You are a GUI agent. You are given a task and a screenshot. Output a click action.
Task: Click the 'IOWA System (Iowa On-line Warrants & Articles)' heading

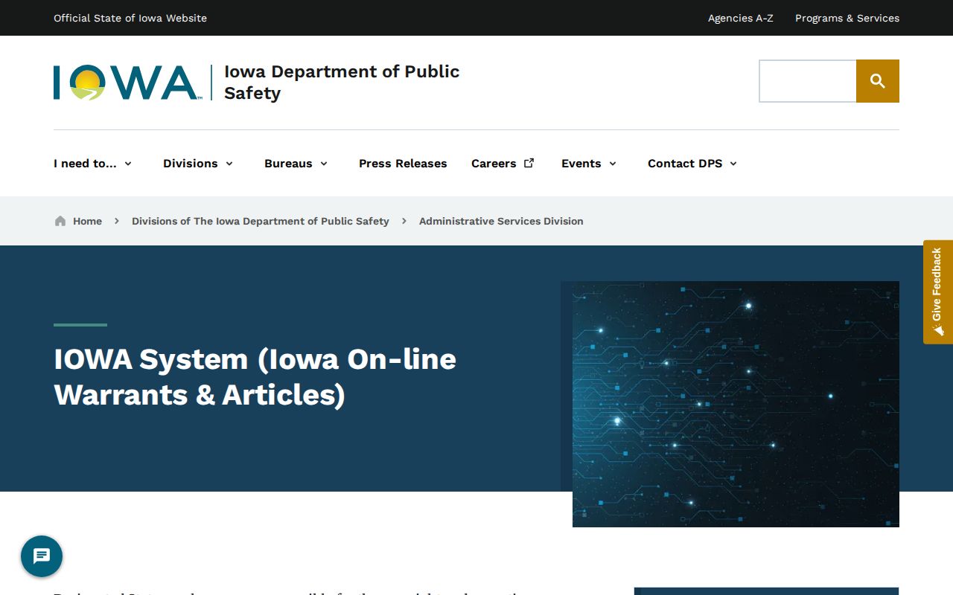[255, 377]
